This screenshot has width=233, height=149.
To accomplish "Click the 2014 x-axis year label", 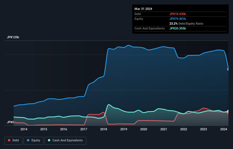I will pyautogui.click(x=24, y=129).
